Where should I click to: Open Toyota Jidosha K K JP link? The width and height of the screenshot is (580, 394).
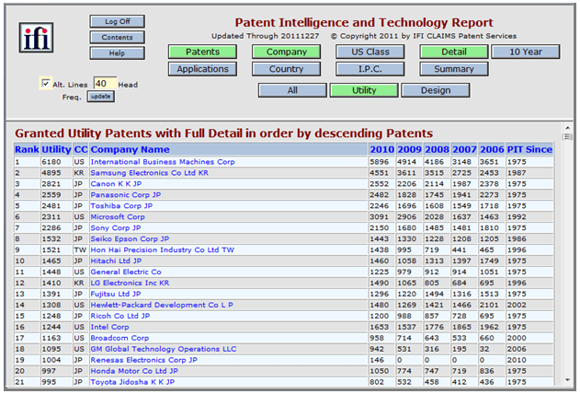[132, 382]
